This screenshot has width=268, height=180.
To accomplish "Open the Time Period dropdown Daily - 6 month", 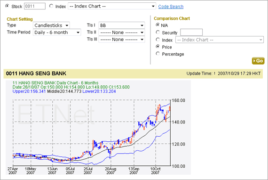I will [x=57, y=33].
